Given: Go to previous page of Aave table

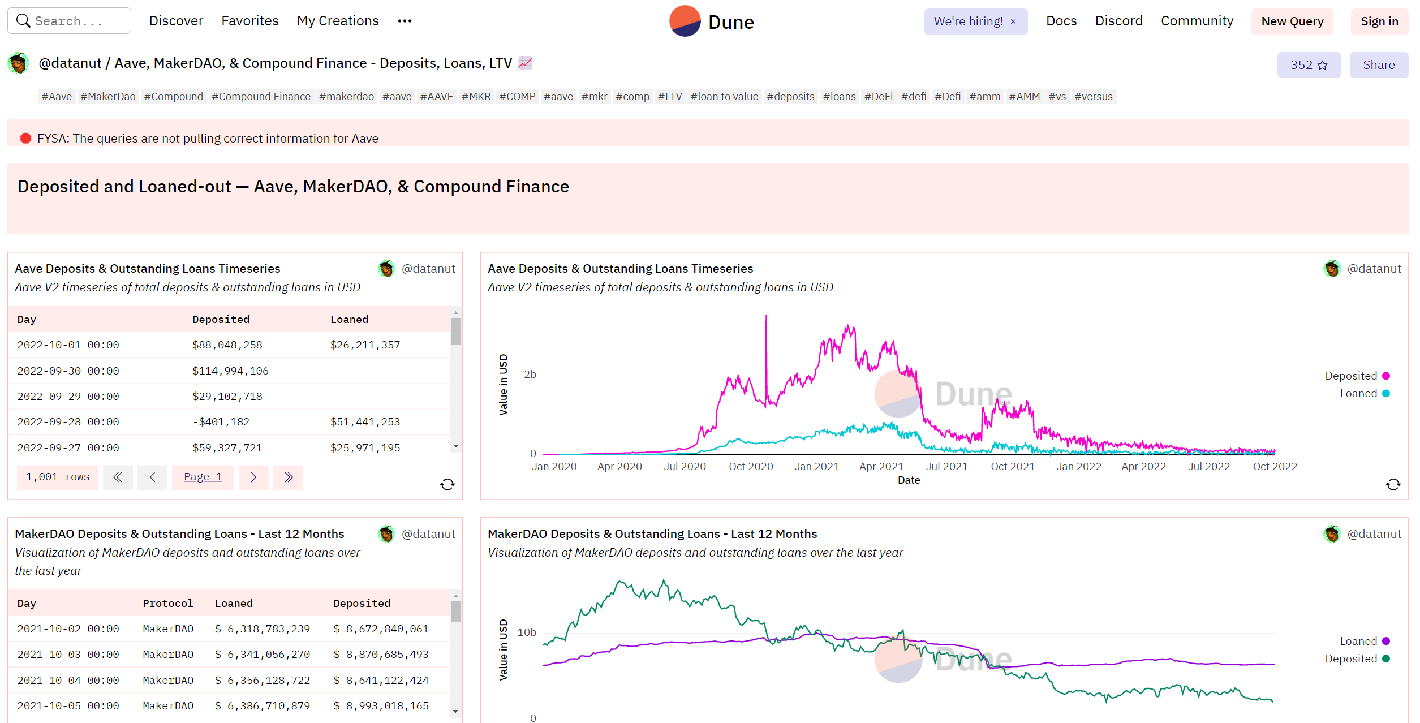Looking at the screenshot, I should [153, 477].
